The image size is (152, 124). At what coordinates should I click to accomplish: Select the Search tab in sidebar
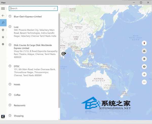3,23
